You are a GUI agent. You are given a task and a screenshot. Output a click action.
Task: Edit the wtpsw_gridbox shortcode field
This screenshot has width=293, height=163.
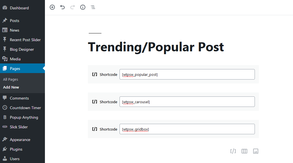pyautogui.click(x=187, y=129)
